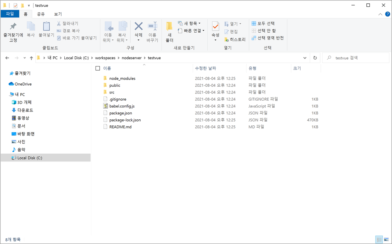Image resolution: width=392 pixels, height=244 pixels.
Task: Open Properties (속성) checkmark icon
Action: point(215,26)
